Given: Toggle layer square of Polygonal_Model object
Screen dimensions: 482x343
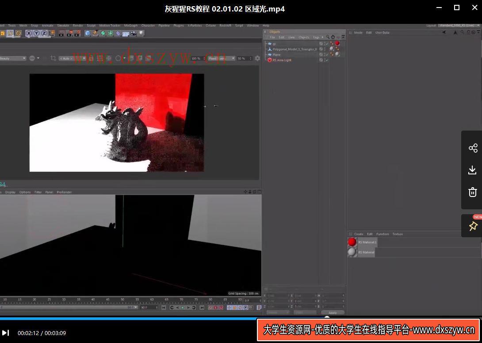Looking at the screenshot, I should pyautogui.click(x=321, y=49).
